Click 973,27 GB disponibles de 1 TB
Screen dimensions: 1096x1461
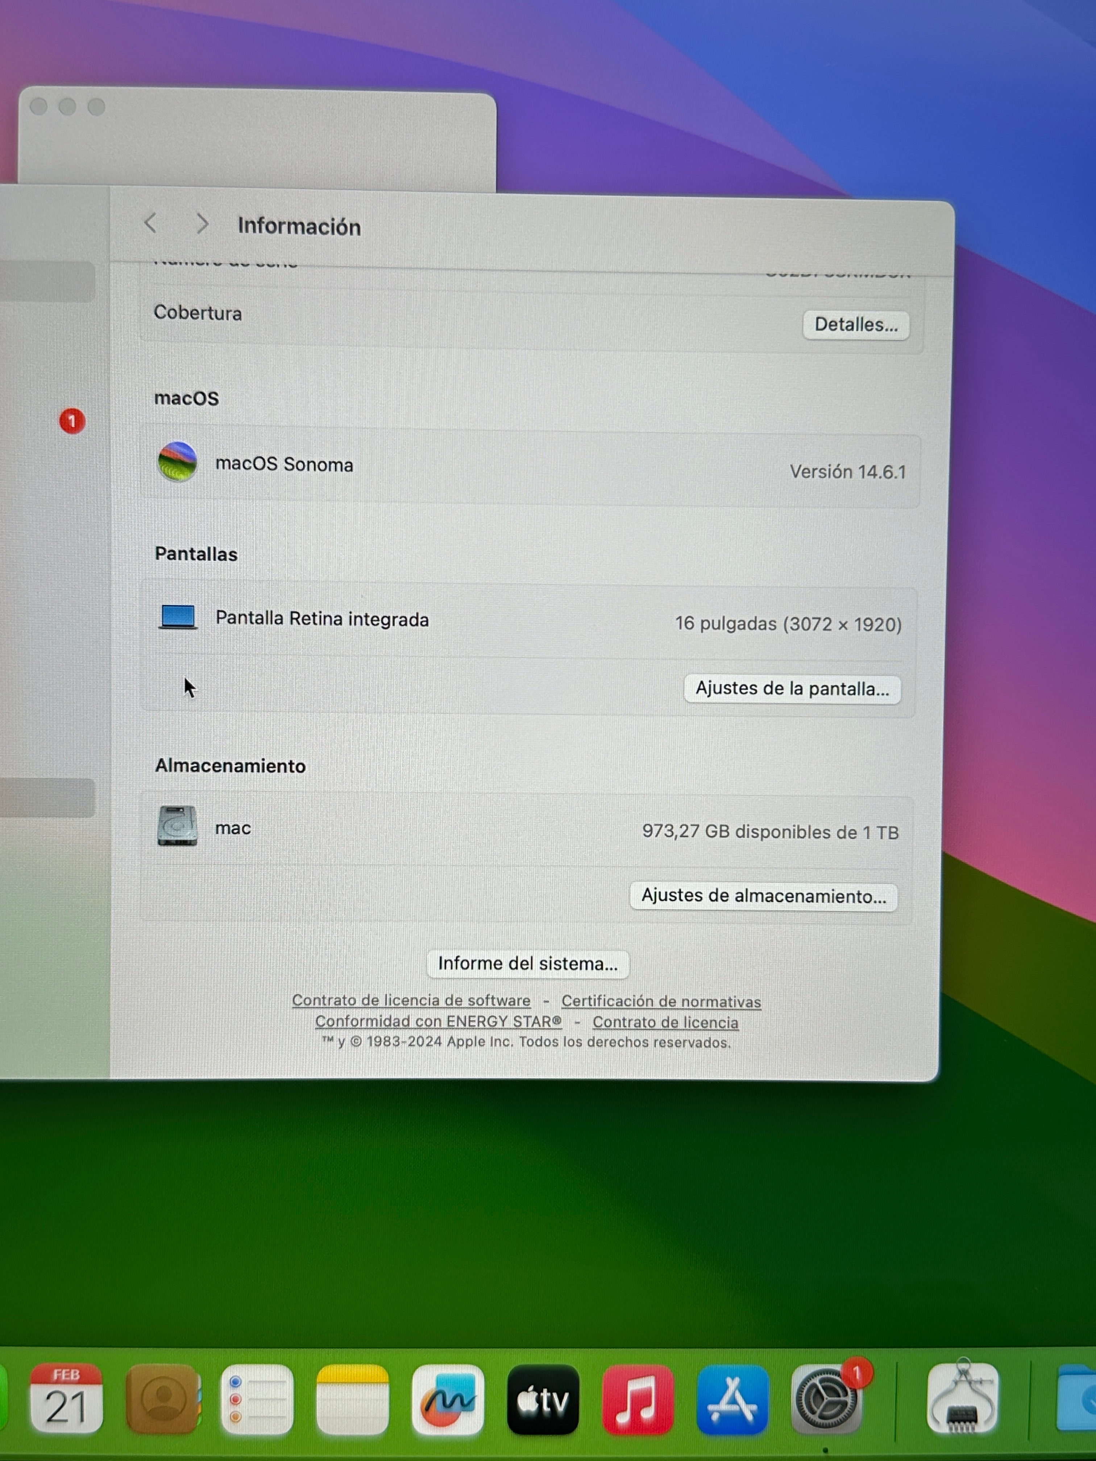pos(770,832)
